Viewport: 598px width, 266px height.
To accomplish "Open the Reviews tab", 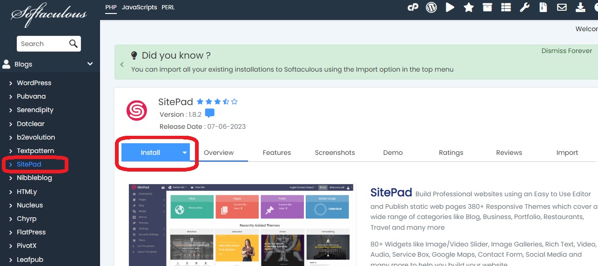I will [509, 153].
